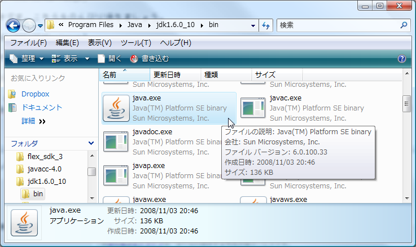Select flex_sdk_3 in the folder tree
This screenshot has width=416, height=247.
click(45, 157)
